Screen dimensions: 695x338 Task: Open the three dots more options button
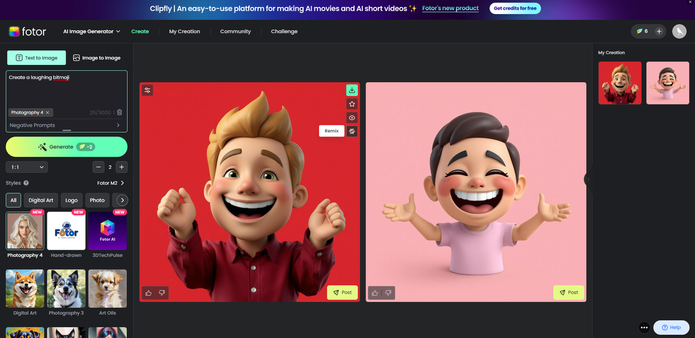(644, 327)
